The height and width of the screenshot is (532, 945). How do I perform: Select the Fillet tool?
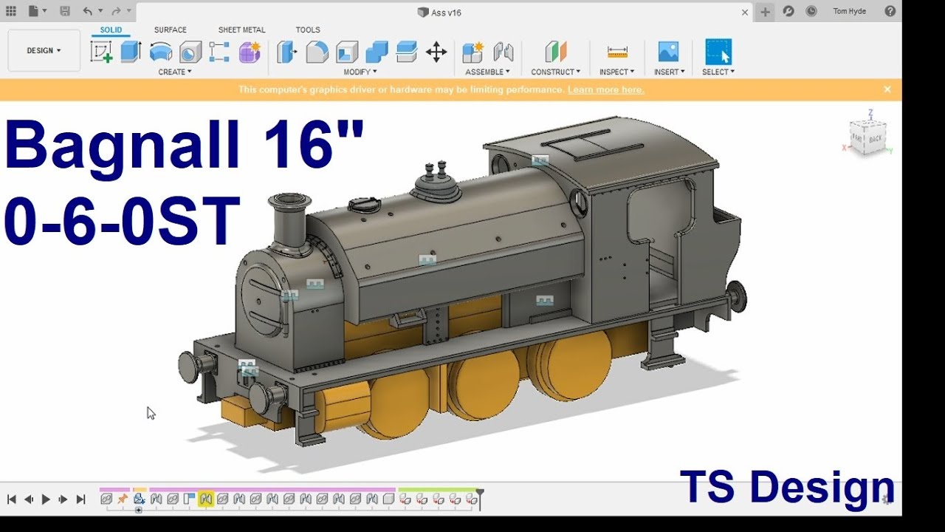[317, 52]
